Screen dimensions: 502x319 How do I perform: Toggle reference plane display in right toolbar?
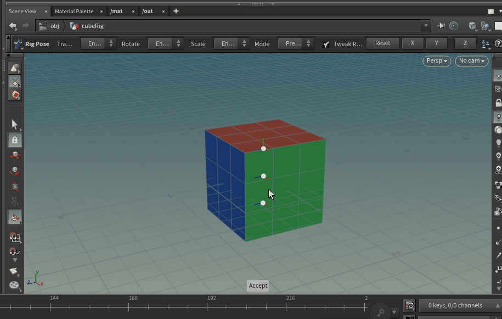(498, 77)
